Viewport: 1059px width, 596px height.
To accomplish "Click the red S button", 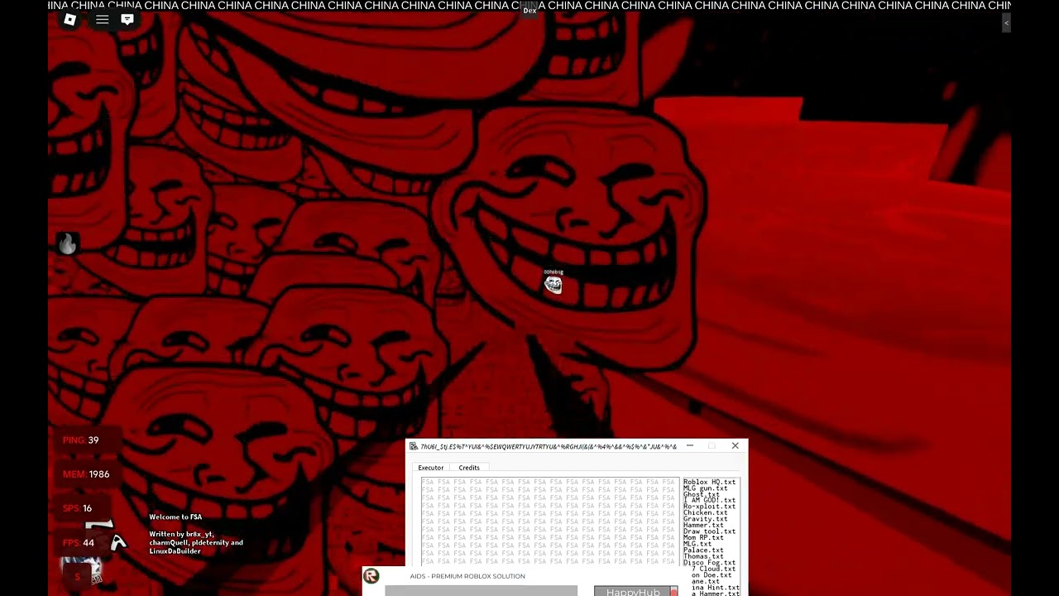I will (78, 577).
